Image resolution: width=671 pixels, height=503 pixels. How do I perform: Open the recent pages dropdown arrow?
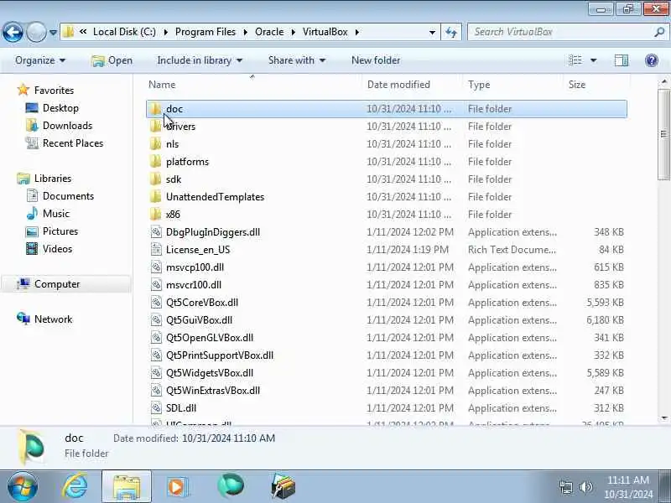click(x=53, y=32)
